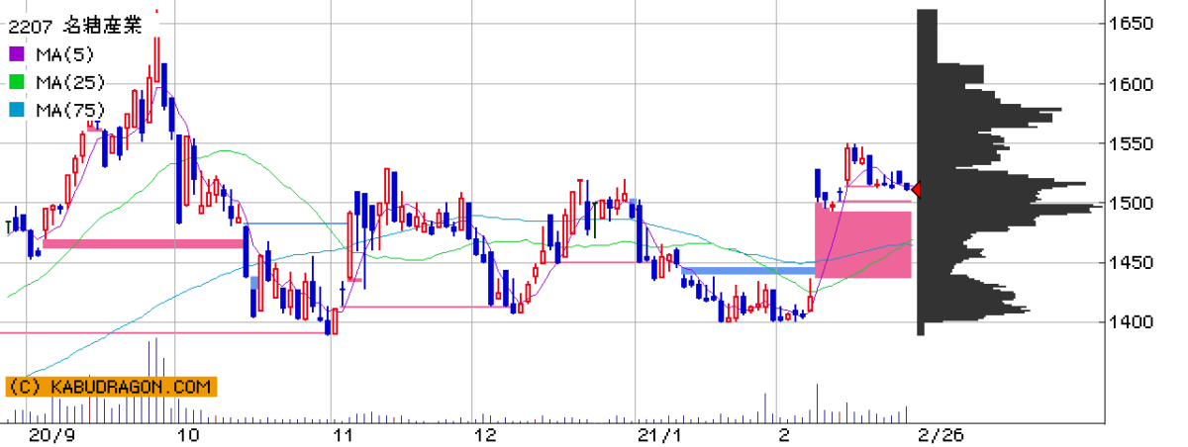Click the purple MA(5) legend color swatch
This screenshot has width=1188, height=447.
point(16,53)
